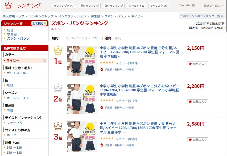Click the shop home icon for rank 3
The image size is (227, 156).
(x=102, y=145)
